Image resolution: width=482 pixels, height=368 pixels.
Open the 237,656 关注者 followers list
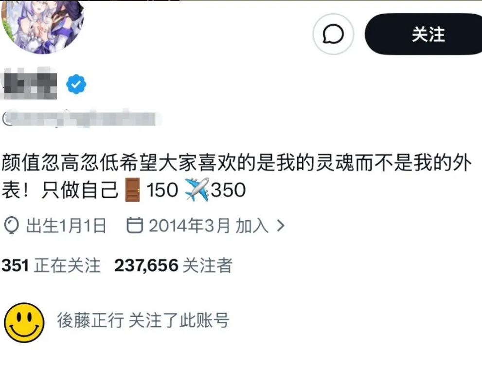pos(173,265)
